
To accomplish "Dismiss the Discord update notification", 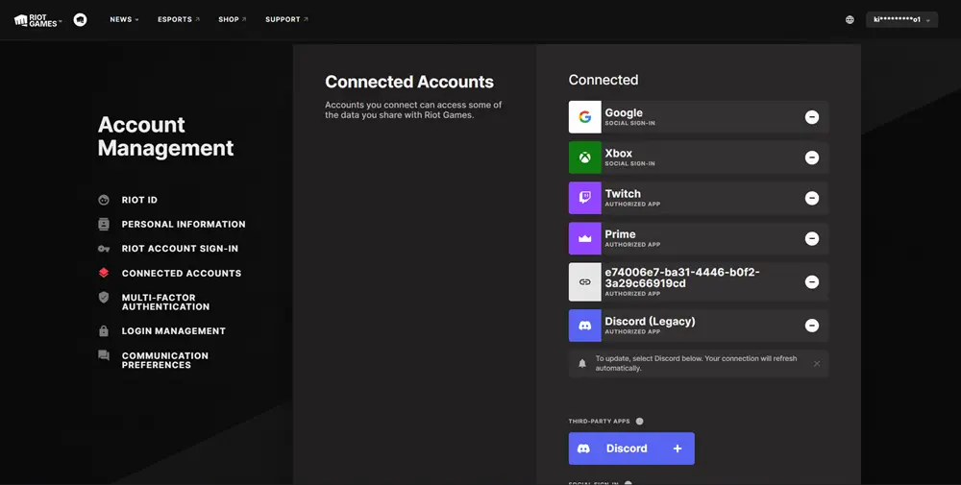I will point(816,364).
